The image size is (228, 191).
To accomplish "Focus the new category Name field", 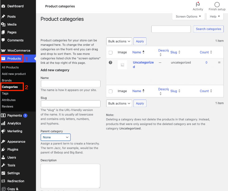I will pyautogui.click(x=70, y=84).
